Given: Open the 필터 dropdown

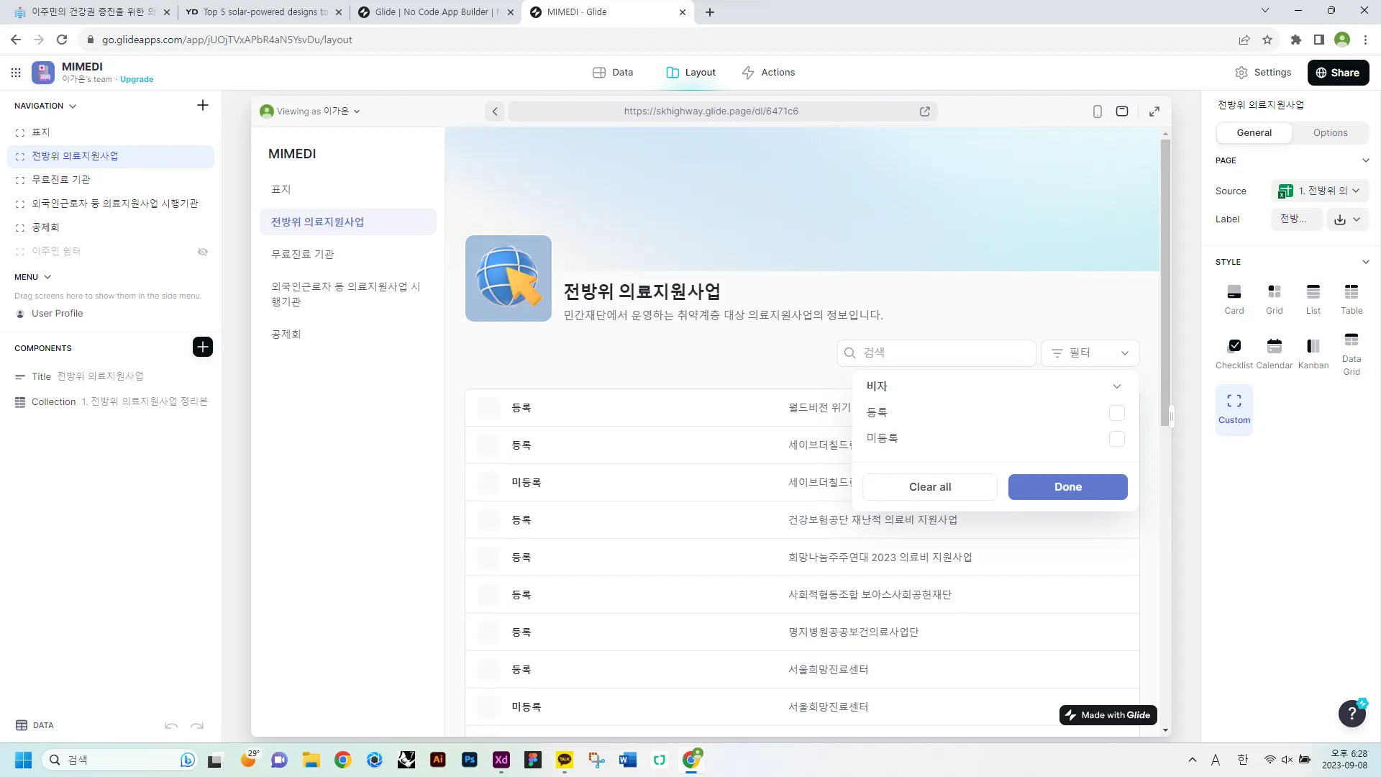Looking at the screenshot, I should [x=1090, y=353].
